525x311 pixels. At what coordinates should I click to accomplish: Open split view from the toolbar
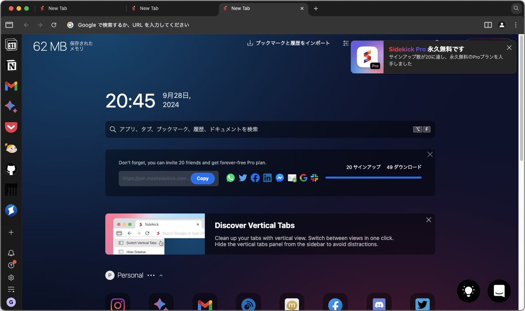pyautogui.click(x=488, y=25)
